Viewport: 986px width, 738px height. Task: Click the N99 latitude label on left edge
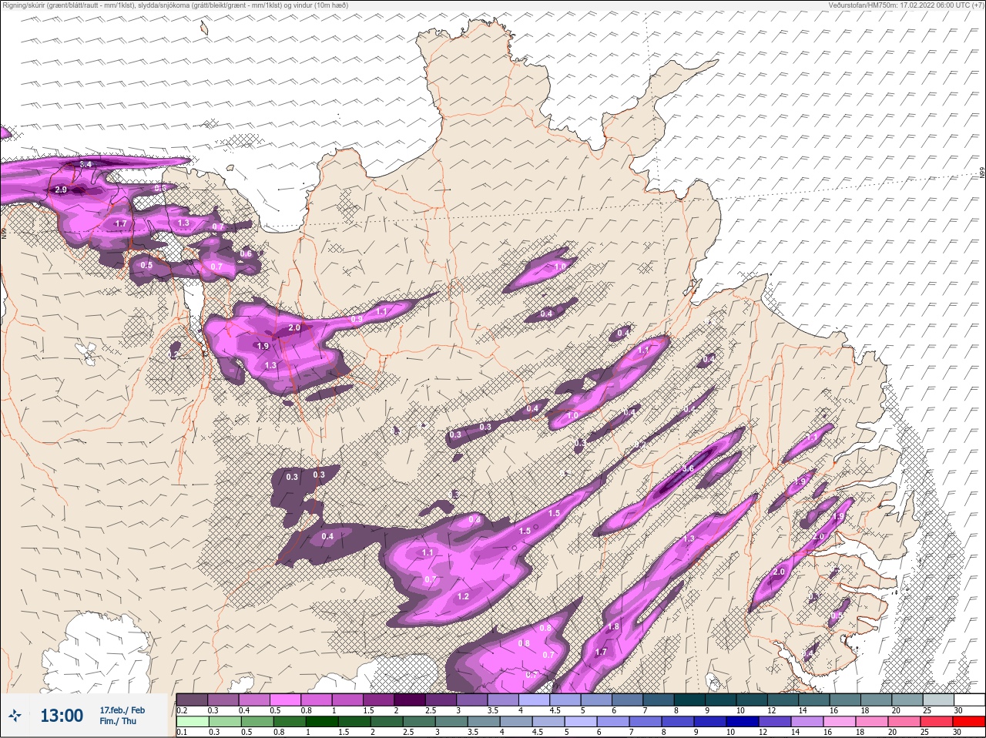click(4, 232)
